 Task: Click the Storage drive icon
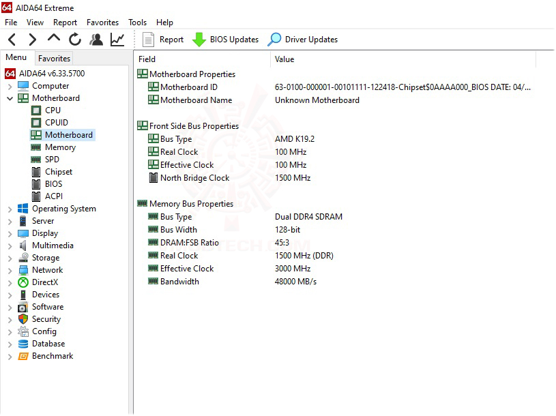[x=23, y=258]
